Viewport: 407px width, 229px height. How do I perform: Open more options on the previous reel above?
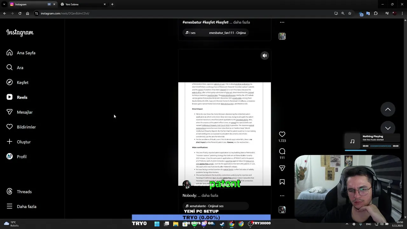click(x=282, y=22)
